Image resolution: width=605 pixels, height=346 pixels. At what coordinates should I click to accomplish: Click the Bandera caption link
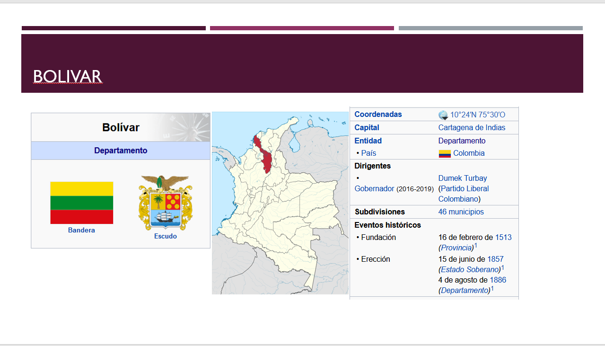click(x=81, y=231)
